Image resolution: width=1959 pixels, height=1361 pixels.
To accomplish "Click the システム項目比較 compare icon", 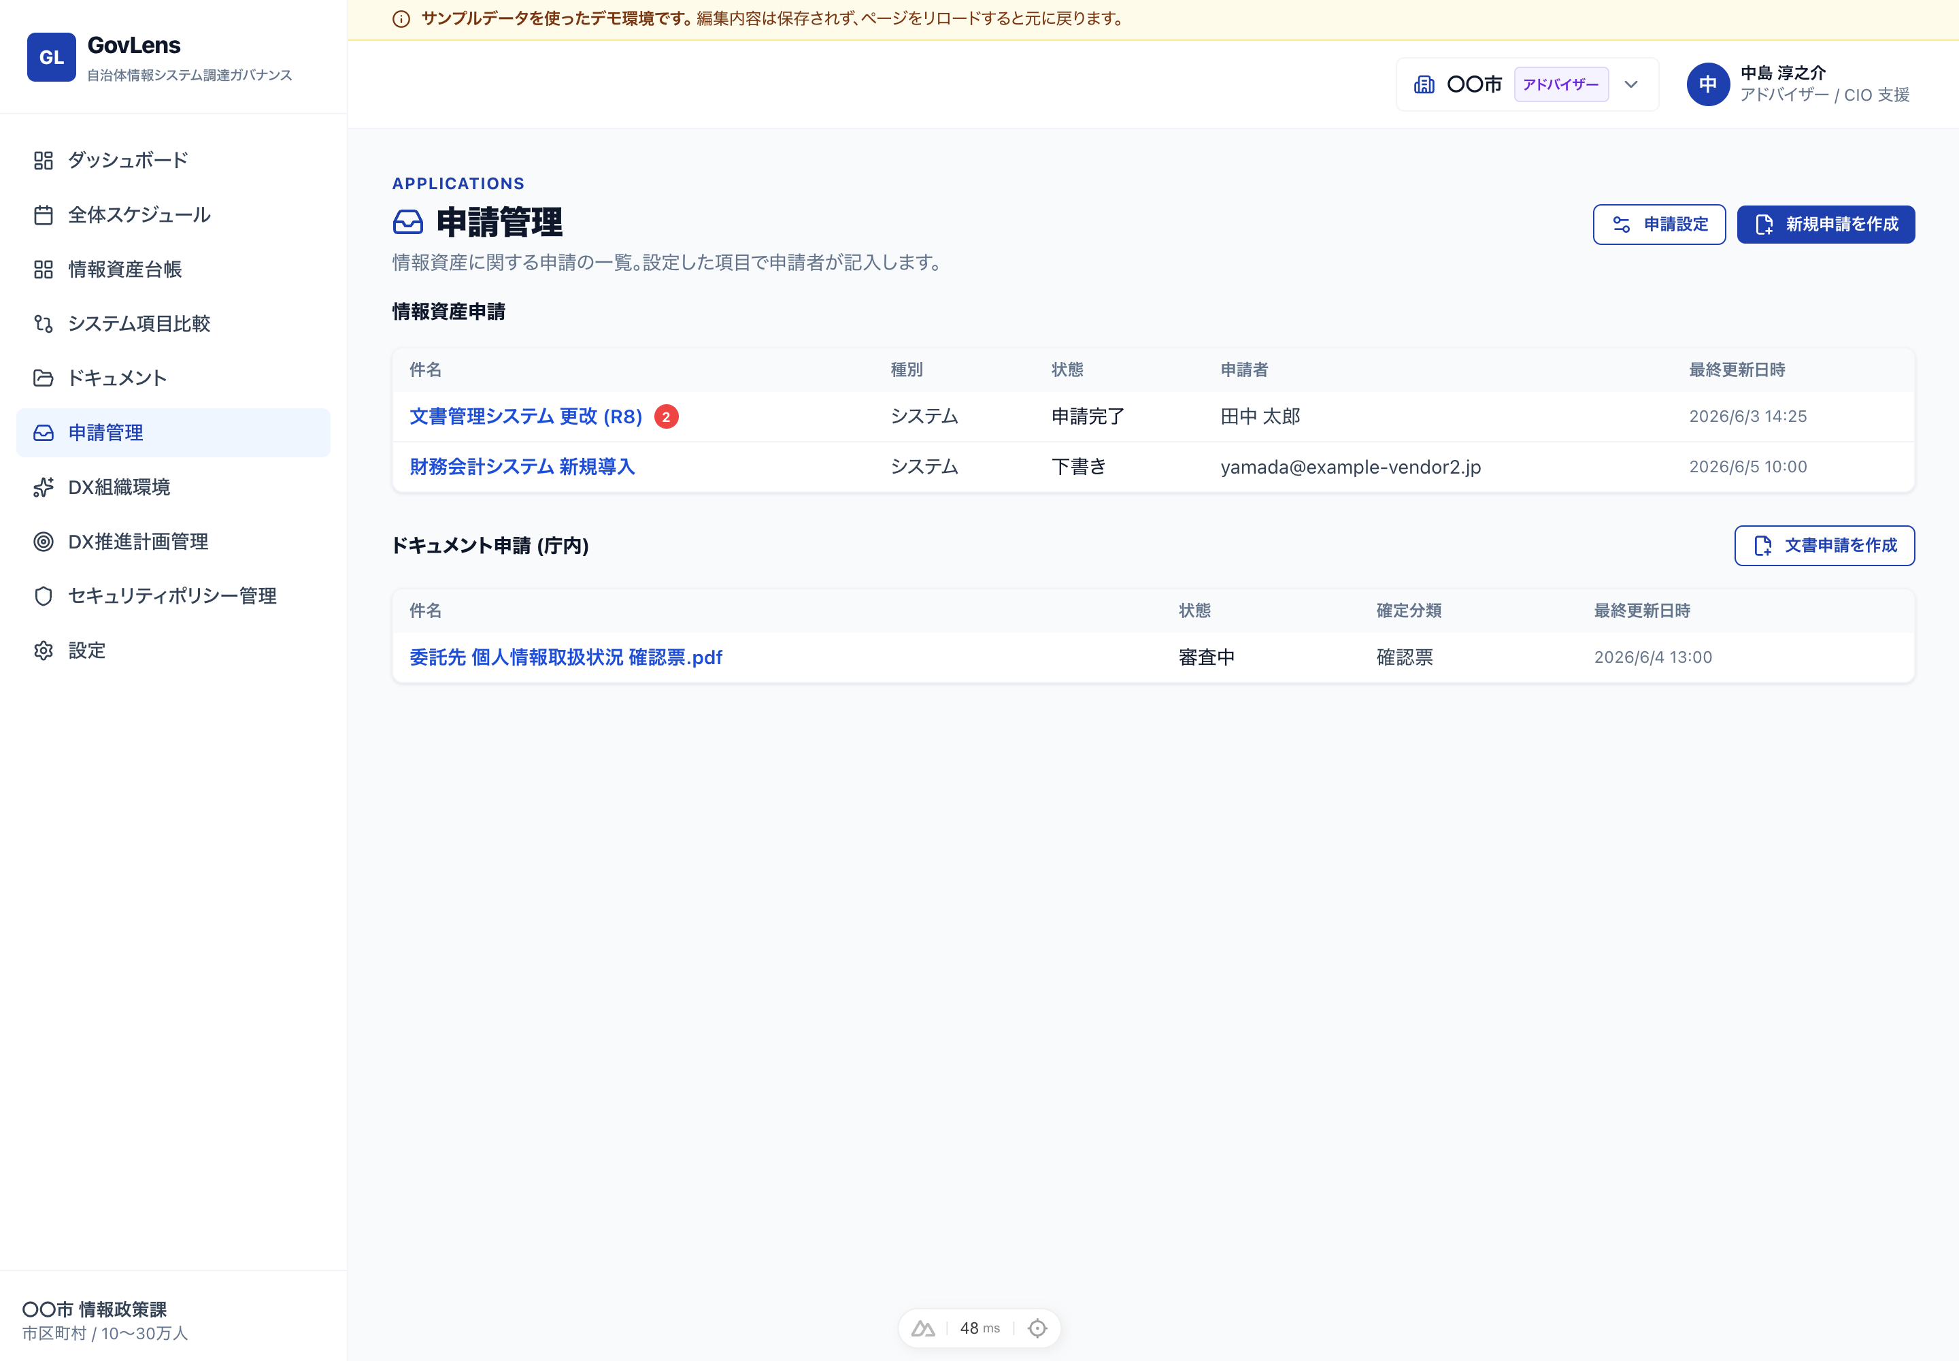I will click(x=44, y=324).
